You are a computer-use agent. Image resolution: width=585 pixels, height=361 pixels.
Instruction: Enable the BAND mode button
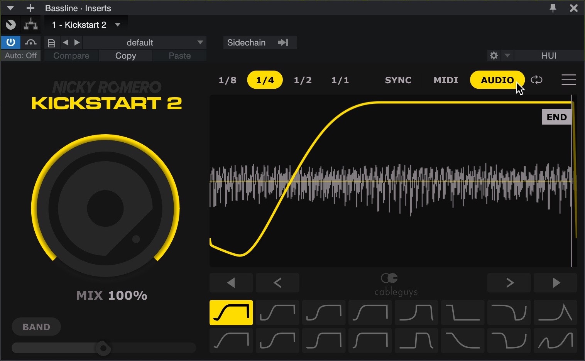pos(36,327)
